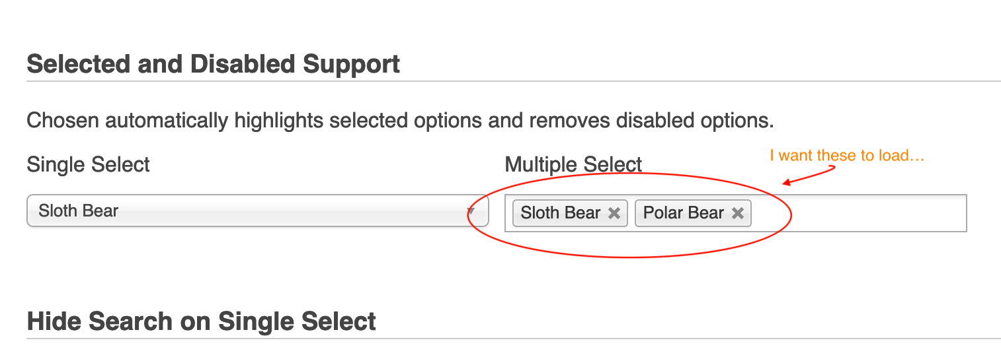
Task: Click the Single Select dropdown arrow
Action: click(x=471, y=211)
